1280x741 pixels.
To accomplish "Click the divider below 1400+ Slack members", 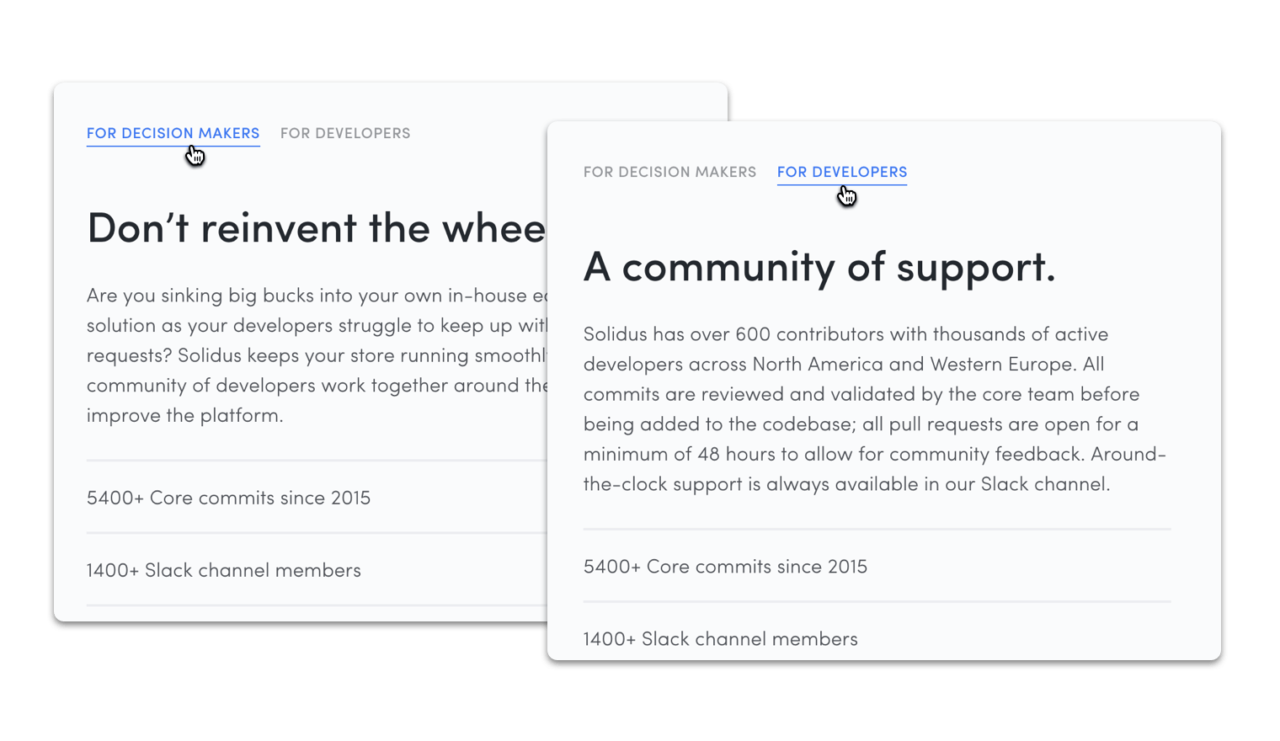I will coord(316,605).
